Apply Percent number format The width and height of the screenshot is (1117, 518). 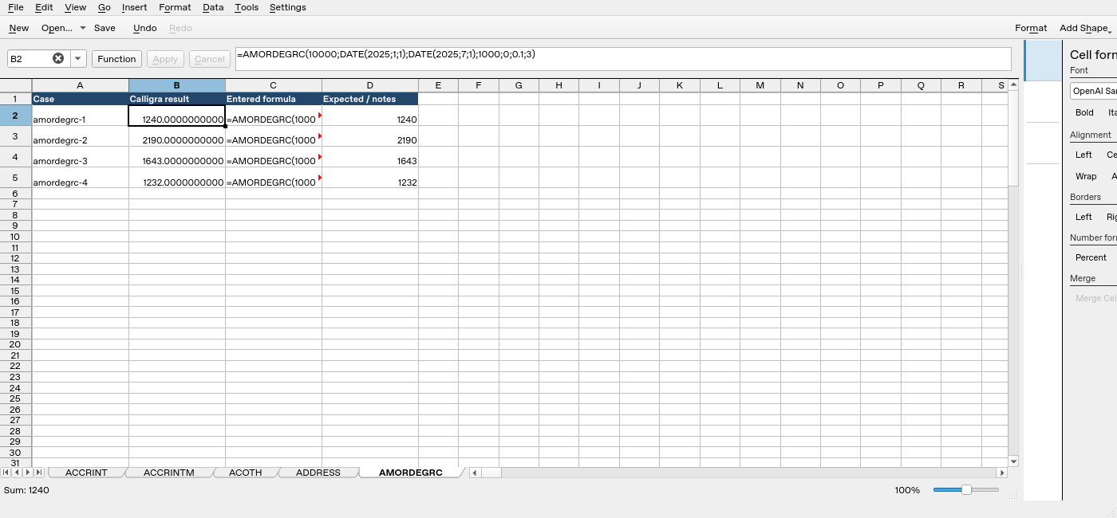[1091, 257]
